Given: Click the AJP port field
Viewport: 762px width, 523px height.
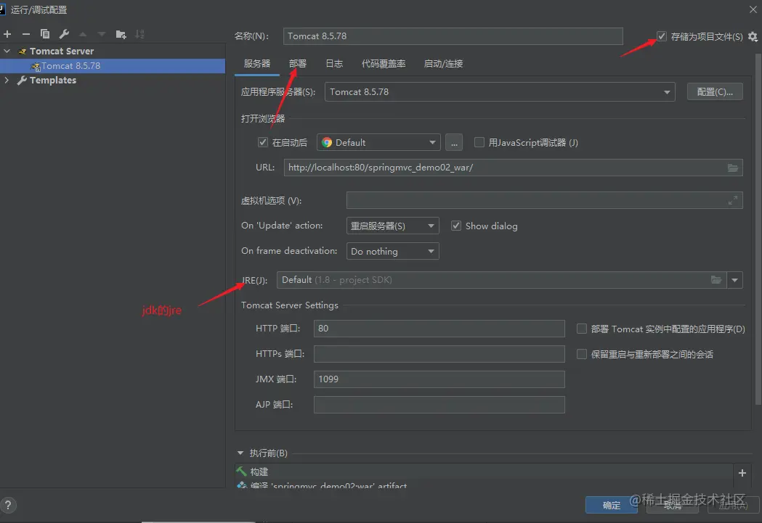Looking at the screenshot, I should pos(439,405).
